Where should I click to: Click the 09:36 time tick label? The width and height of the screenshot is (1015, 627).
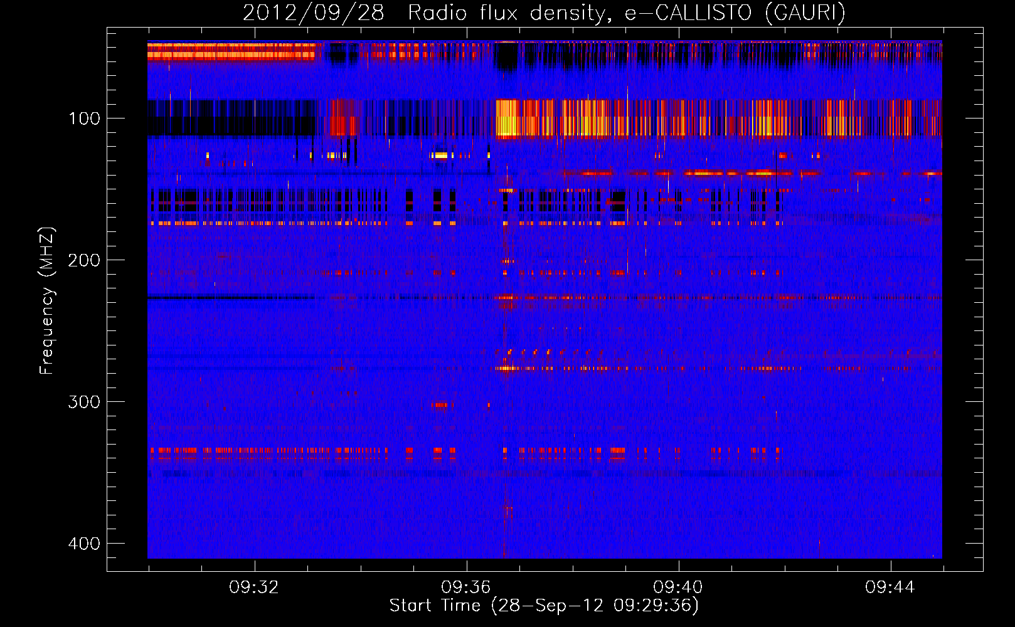point(466,587)
